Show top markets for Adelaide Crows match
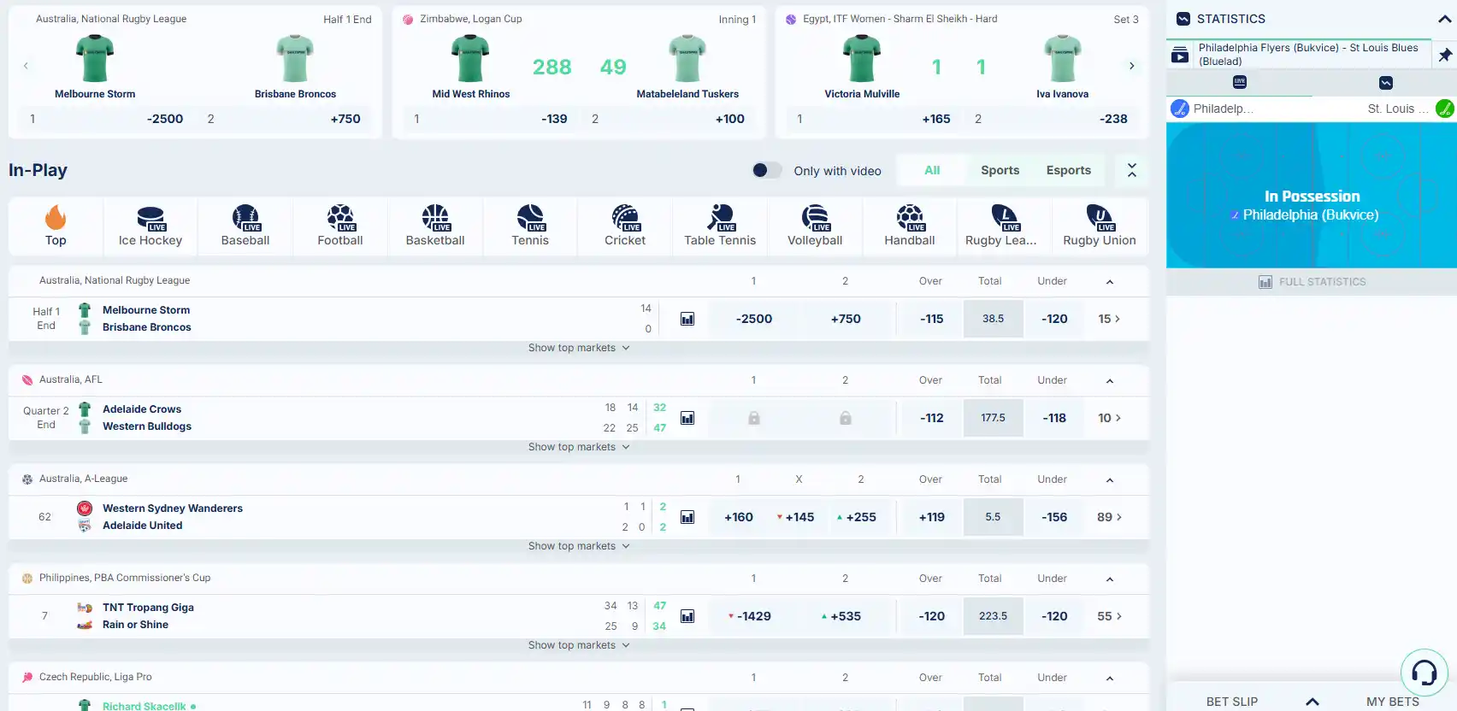Screen dimensions: 1457x711 coord(579,447)
